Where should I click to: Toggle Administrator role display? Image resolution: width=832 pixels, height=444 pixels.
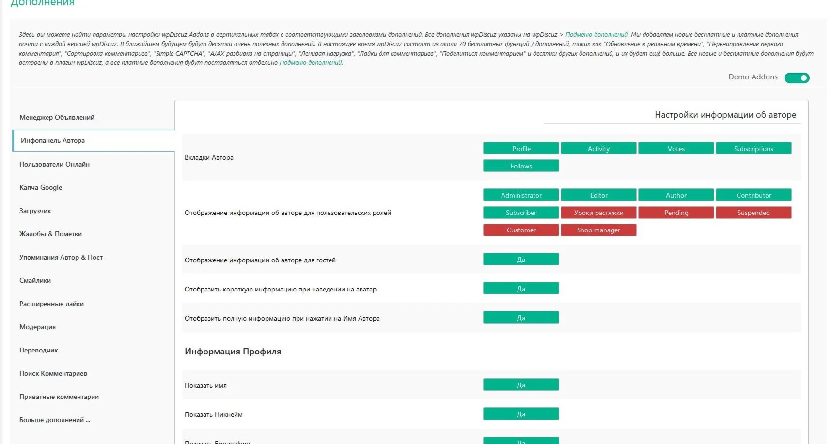pyautogui.click(x=521, y=195)
